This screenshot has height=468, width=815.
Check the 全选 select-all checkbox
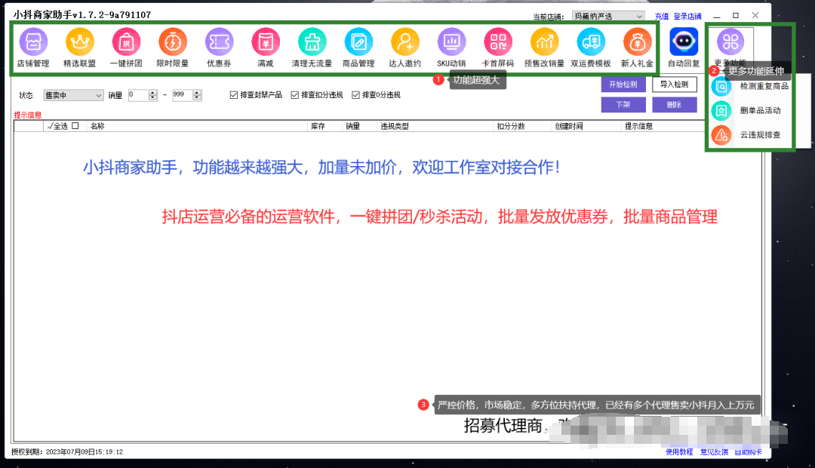coord(75,126)
